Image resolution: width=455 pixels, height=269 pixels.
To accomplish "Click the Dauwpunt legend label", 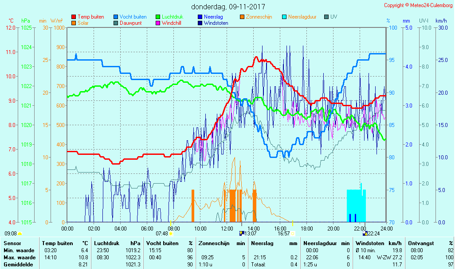I will click(x=131, y=23).
